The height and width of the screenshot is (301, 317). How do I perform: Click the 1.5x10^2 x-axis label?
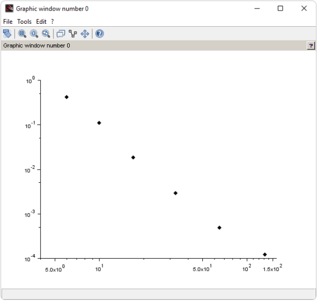pyautogui.click(x=272, y=268)
